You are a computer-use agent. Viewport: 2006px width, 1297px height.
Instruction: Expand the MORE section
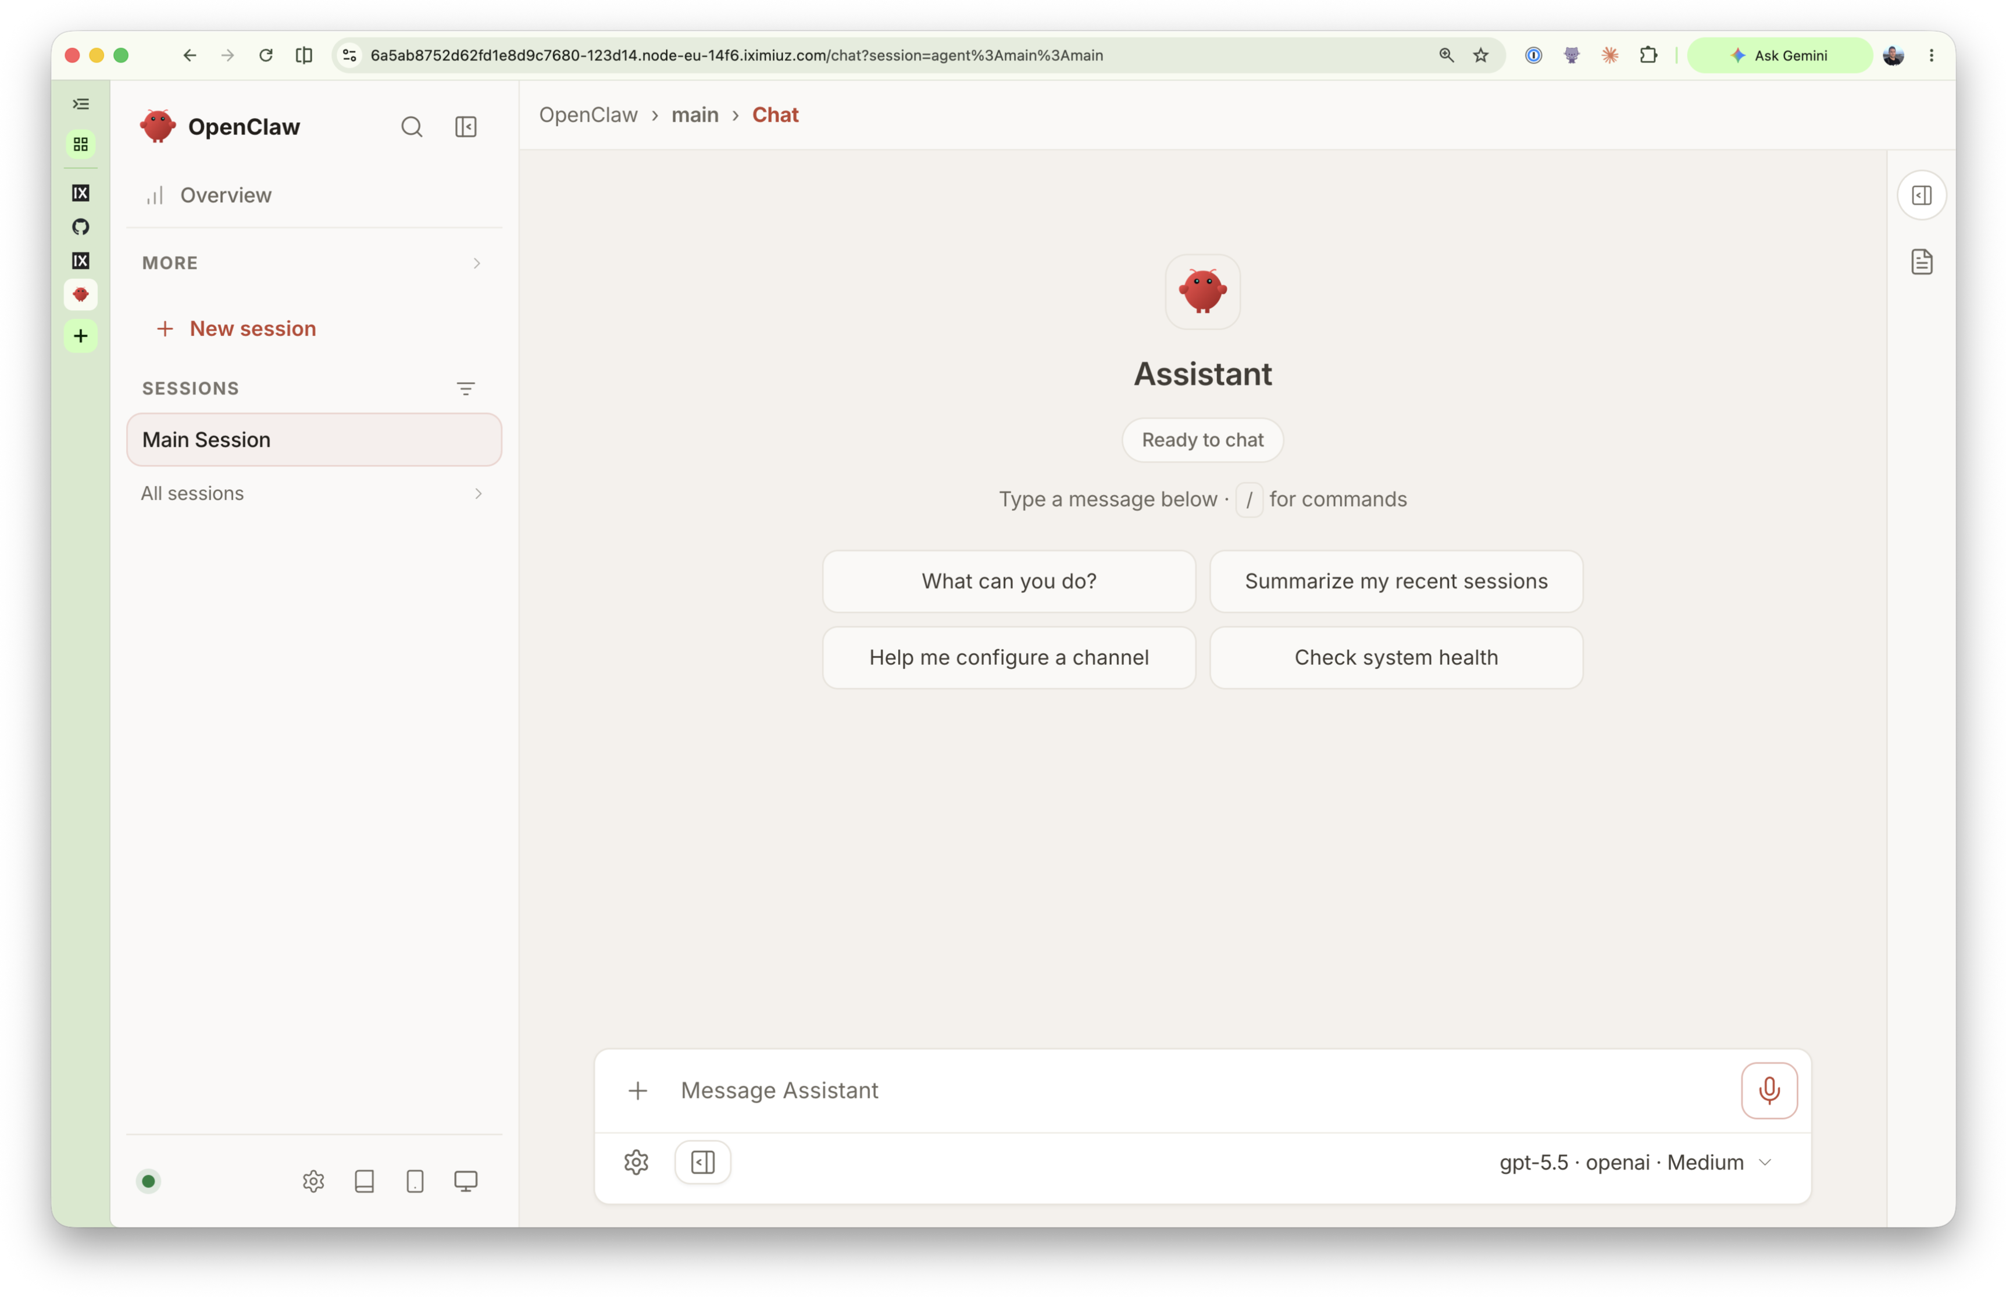tap(313, 263)
